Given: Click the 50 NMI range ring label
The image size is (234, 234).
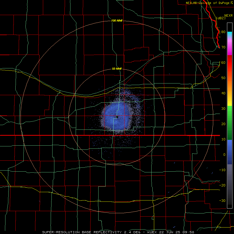Looking at the screenshot, I should click(x=117, y=69).
